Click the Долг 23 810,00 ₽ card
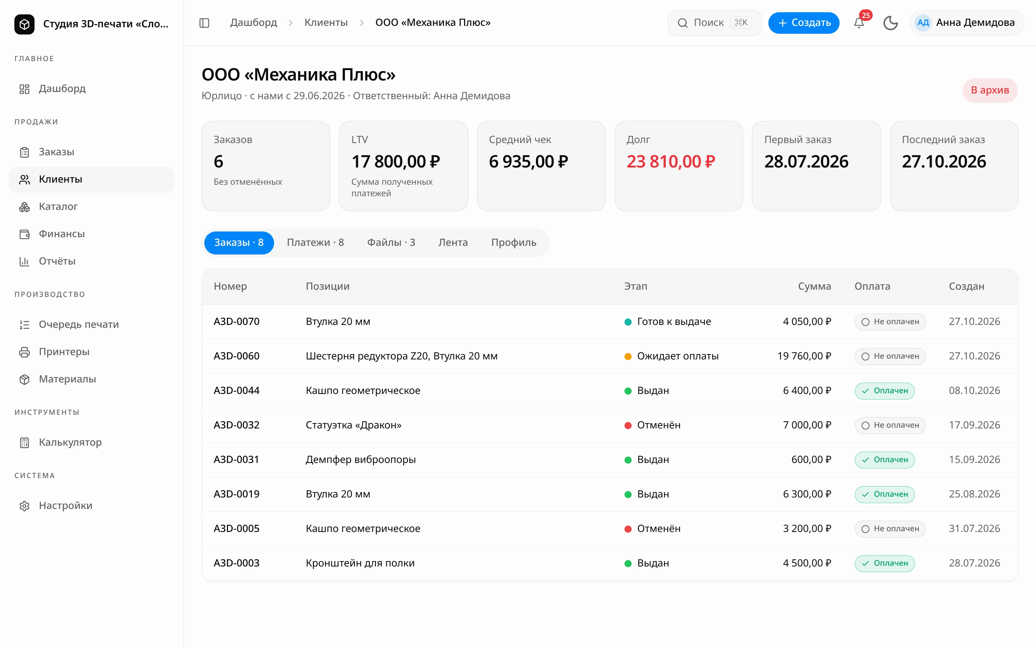This screenshot has height=647, width=1036. click(678, 166)
